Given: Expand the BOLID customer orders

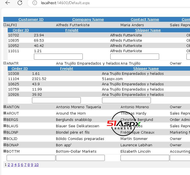Looking at the screenshot, I should pyautogui.click(x=5, y=139).
